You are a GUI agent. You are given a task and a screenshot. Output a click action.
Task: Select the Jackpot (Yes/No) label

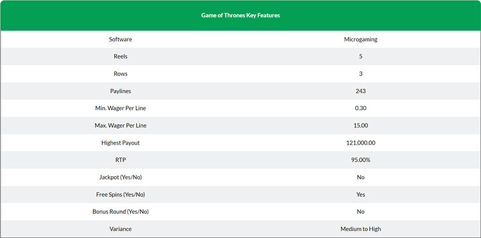coord(121,177)
